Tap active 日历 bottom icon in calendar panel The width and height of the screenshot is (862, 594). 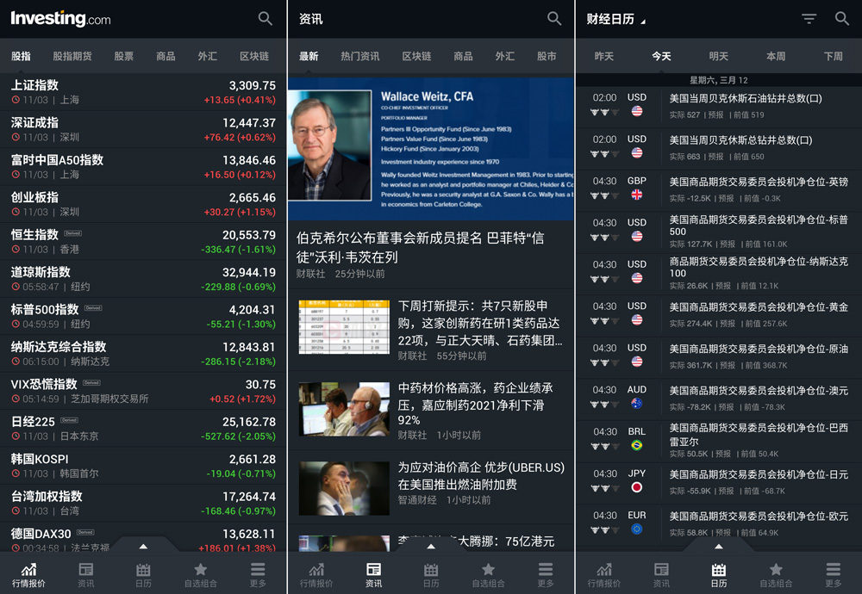719,574
